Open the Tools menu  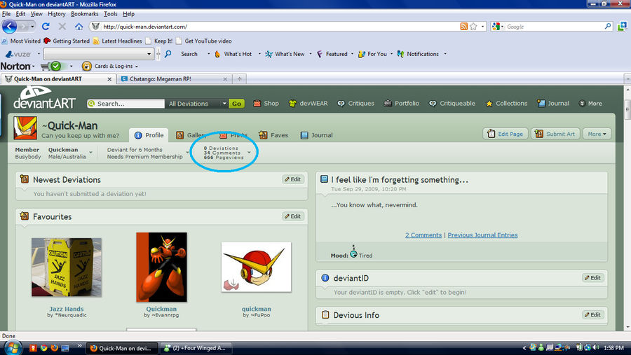(x=111, y=14)
